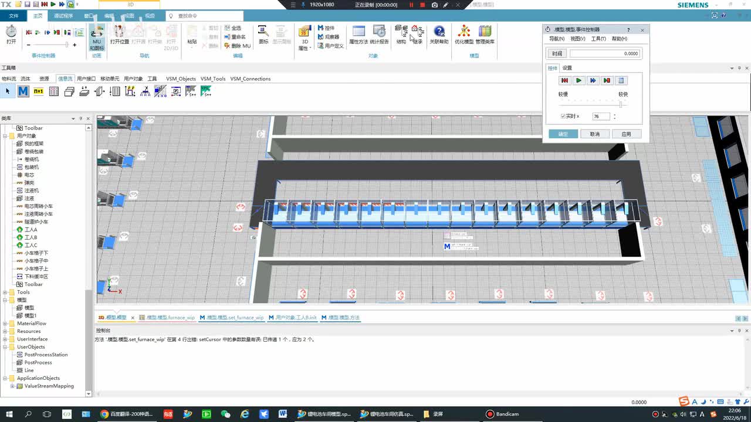The image size is (751, 422).
Task: Toggle the 实时 x real-time checkbox
Action: coord(563,116)
